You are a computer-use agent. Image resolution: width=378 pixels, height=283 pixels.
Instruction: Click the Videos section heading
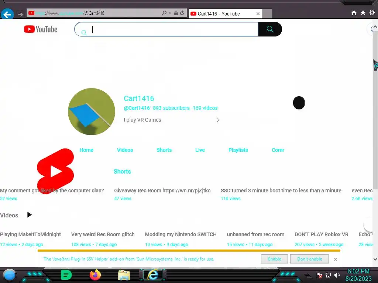point(9,215)
